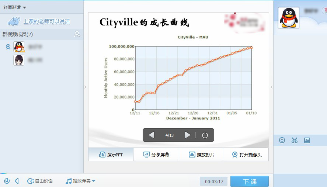Screen dimensions: 327x187
Task: Select the 演示PPT tab
Action: click(111, 155)
